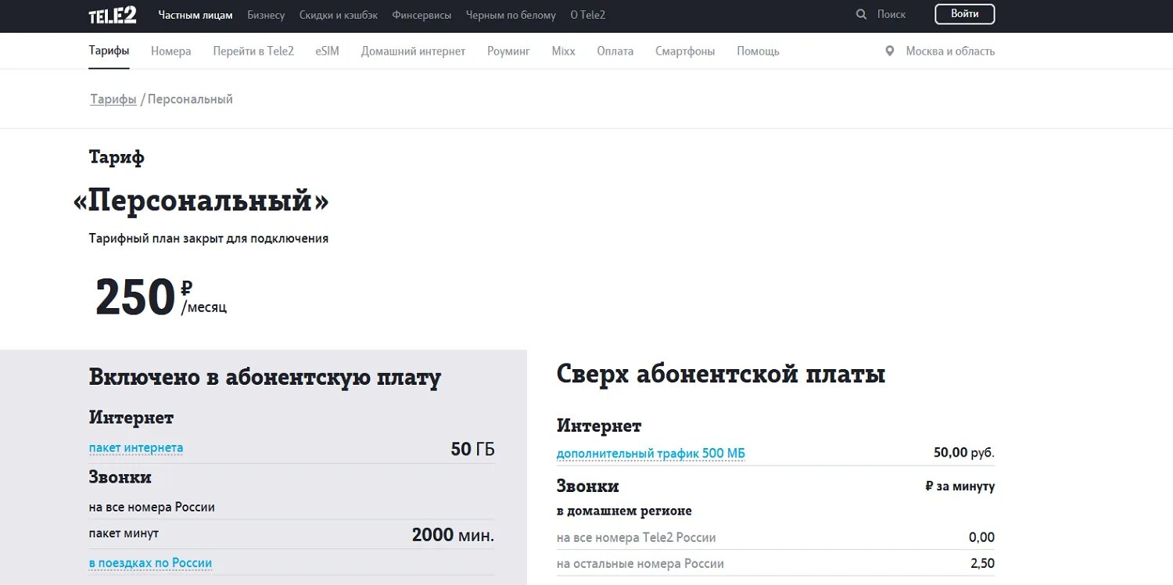Select the Перейти в Tele2 tab
The image size is (1173, 585).
(253, 51)
